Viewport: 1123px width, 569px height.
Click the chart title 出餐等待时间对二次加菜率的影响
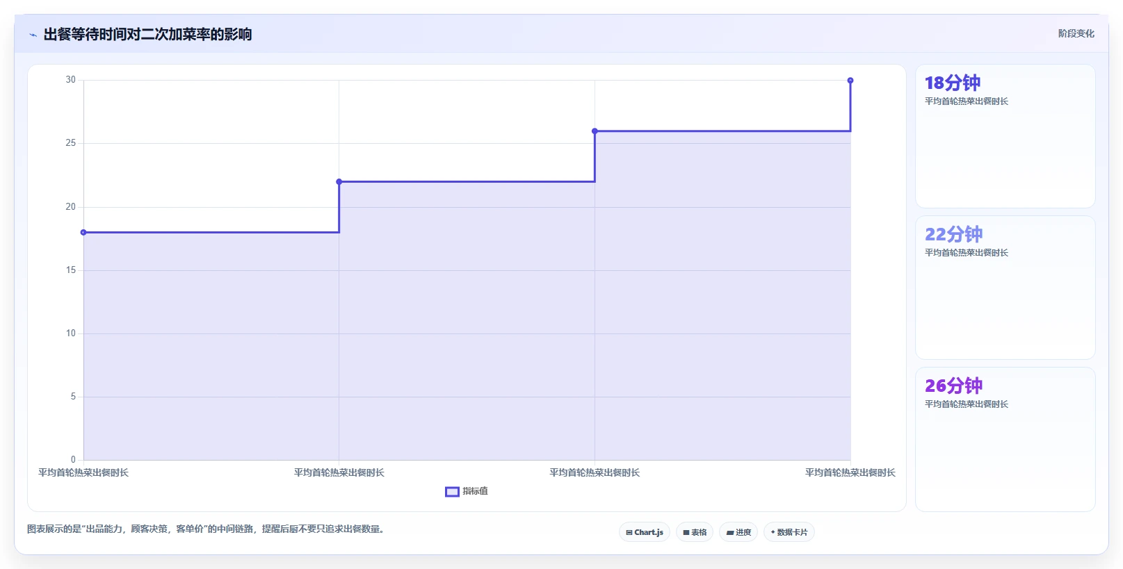[147, 35]
